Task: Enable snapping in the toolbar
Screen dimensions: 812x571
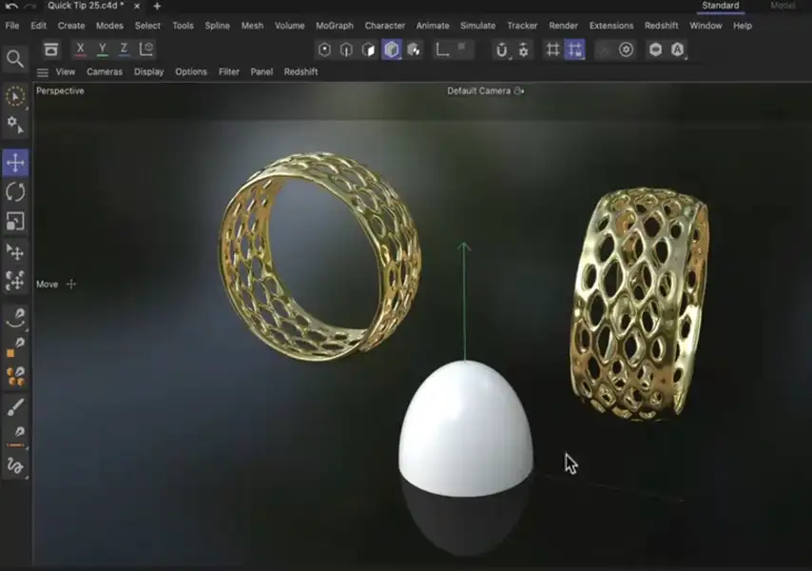Action: pos(574,49)
